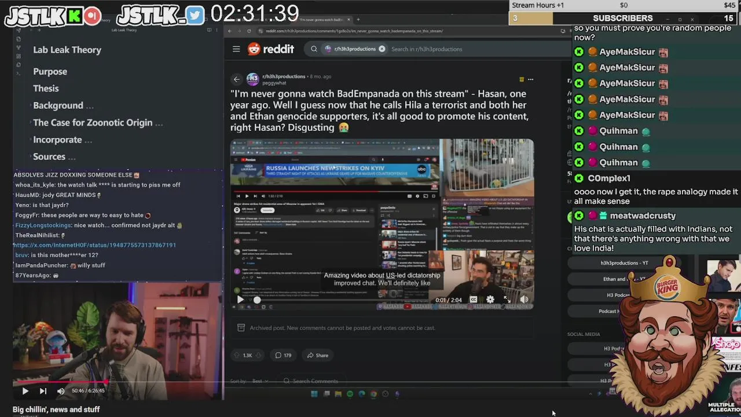Open Spotify from the taskbar
The width and height of the screenshot is (741, 417).
pyautogui.click(x=350, y=394)
